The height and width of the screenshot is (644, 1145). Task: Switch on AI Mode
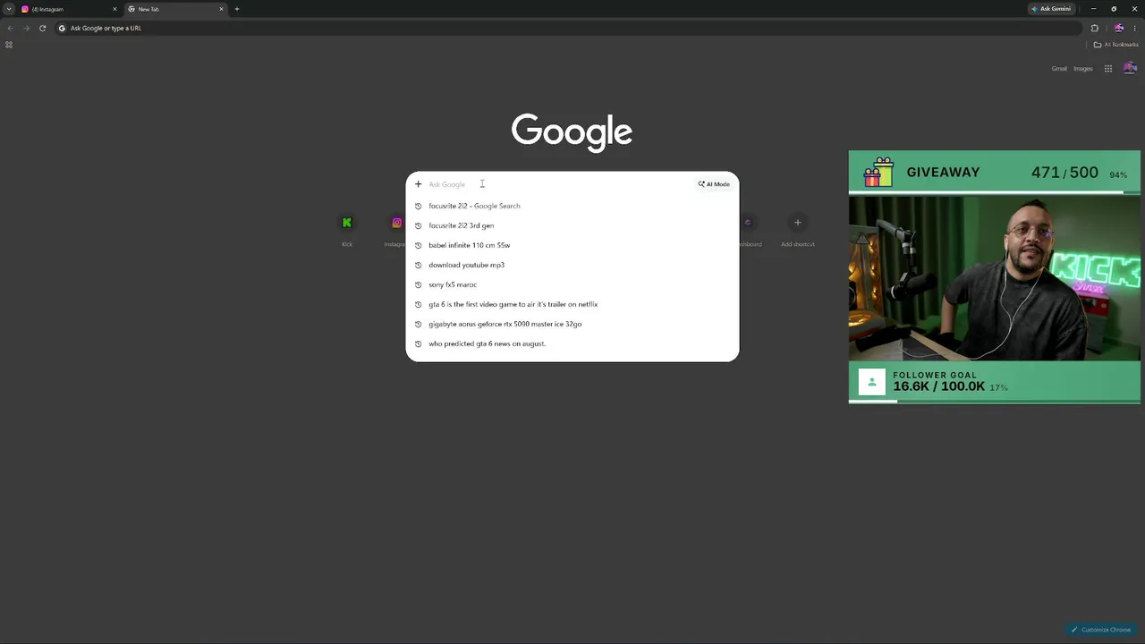tap(714, 184)
